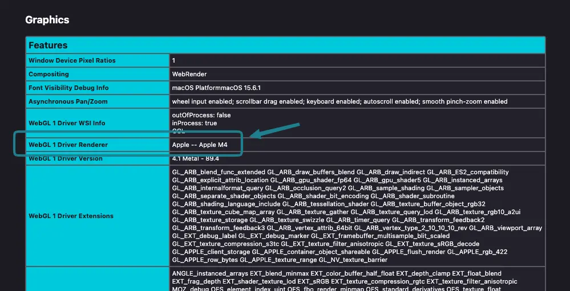
Task: Select the Window Device Pixel Ratios label
Action: (72, 60)
